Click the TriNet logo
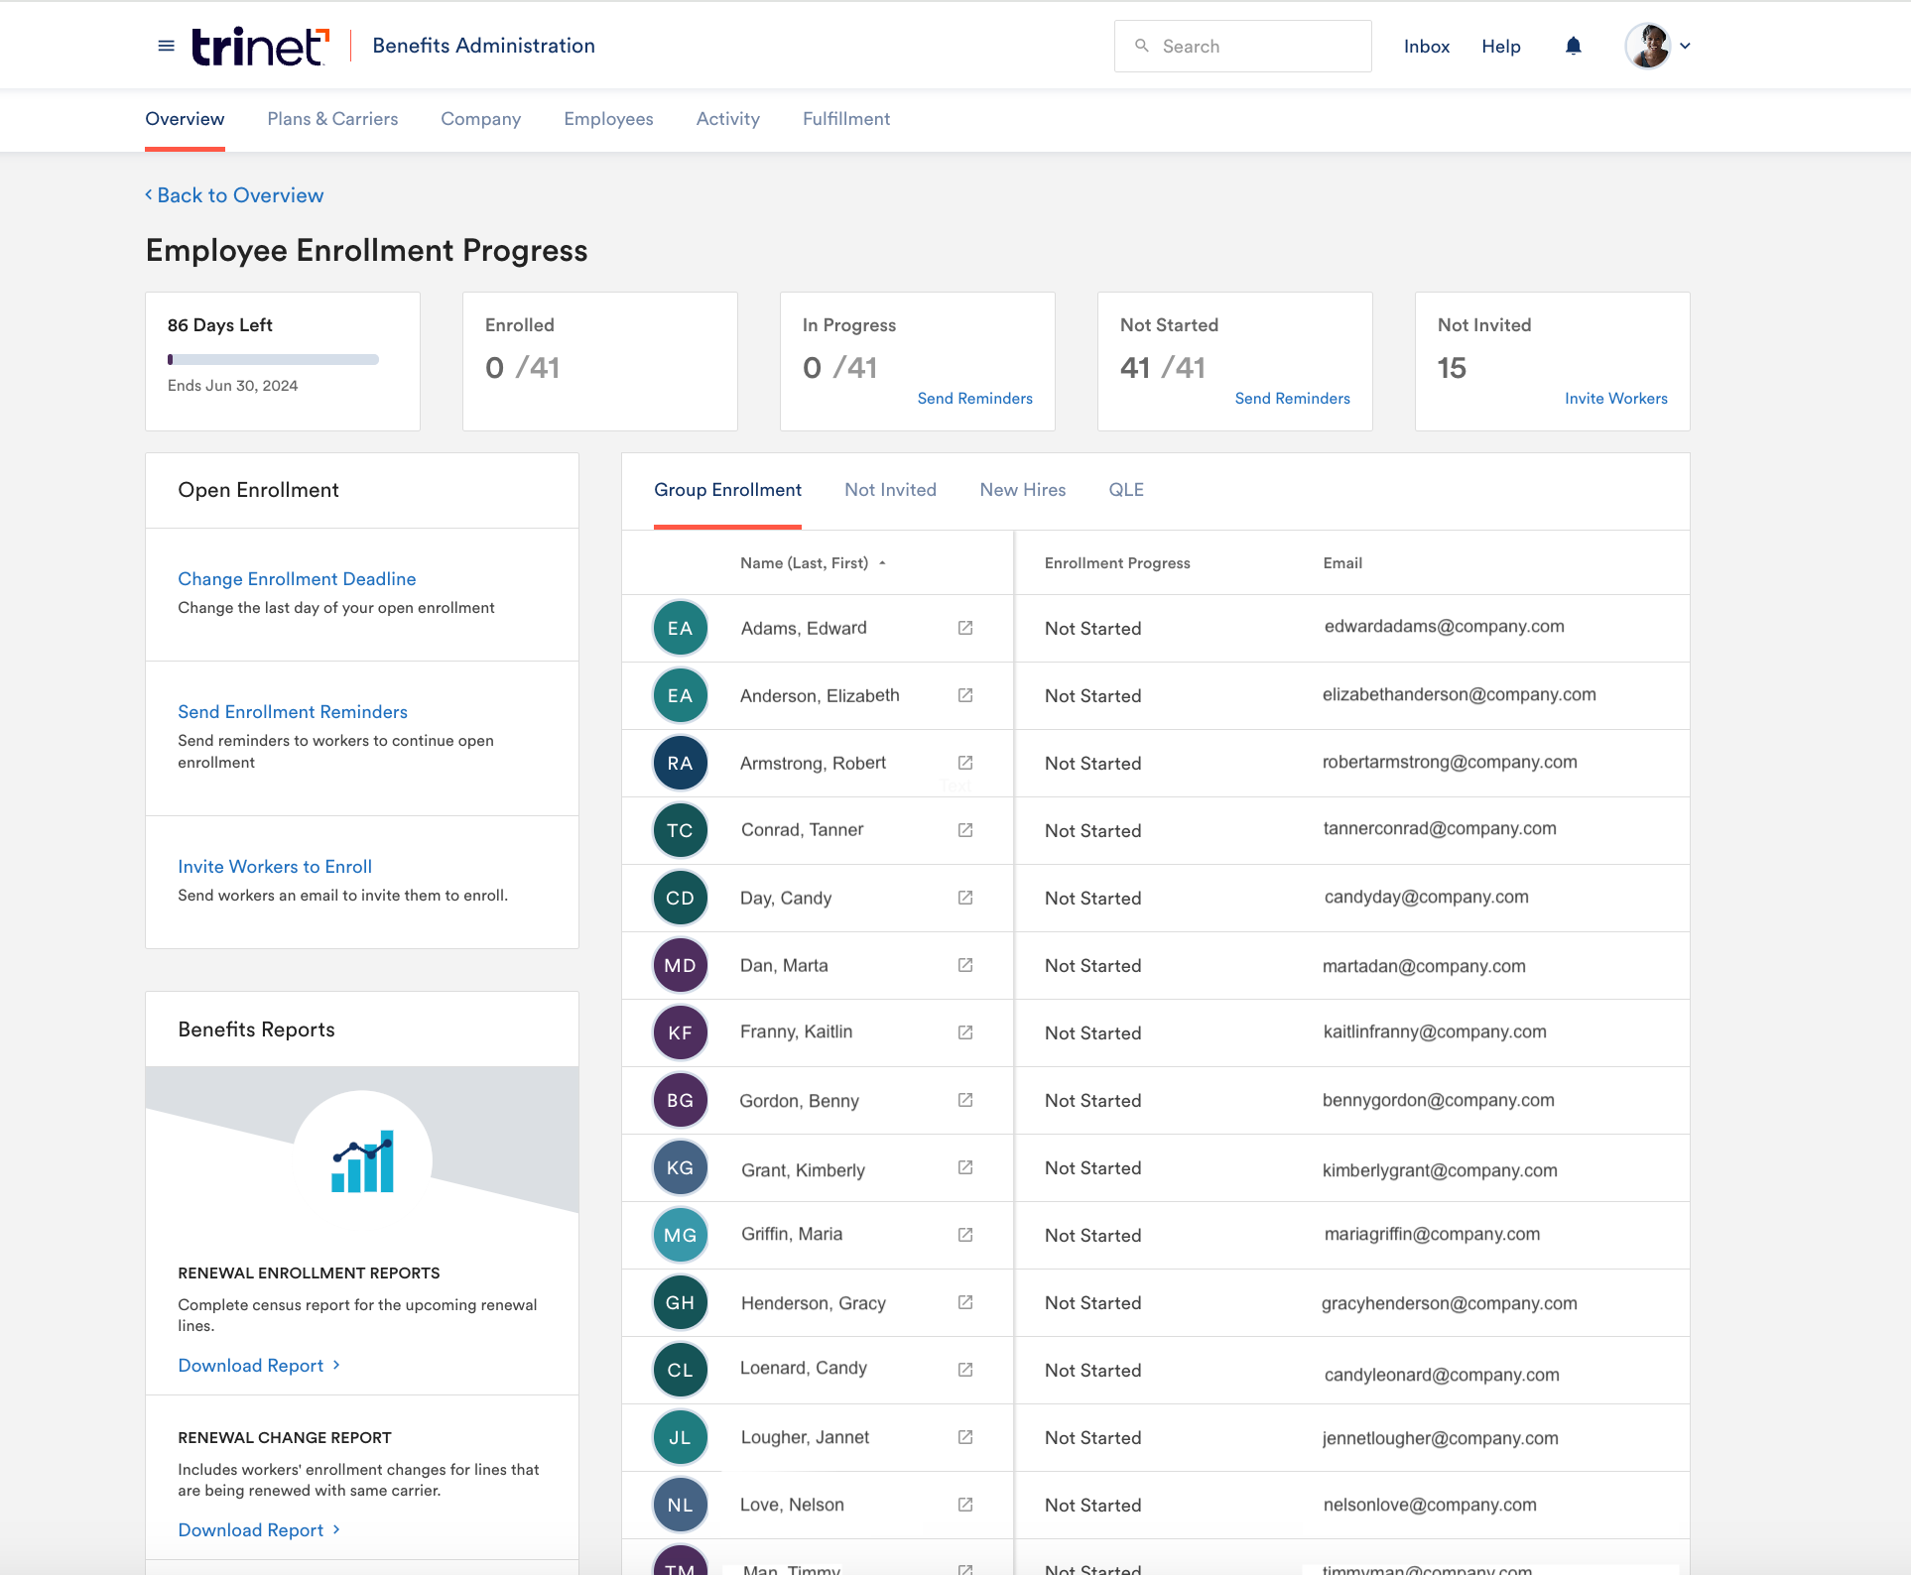Screen dimensions: 1911x1575 (x=258, y=45)
